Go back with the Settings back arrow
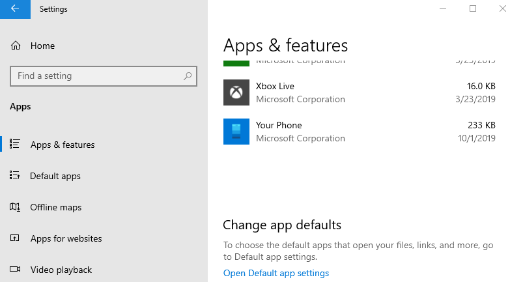Image resolution: width=510 pixels, height=282 pixels. pyautogui.click(x=15, y=9)
